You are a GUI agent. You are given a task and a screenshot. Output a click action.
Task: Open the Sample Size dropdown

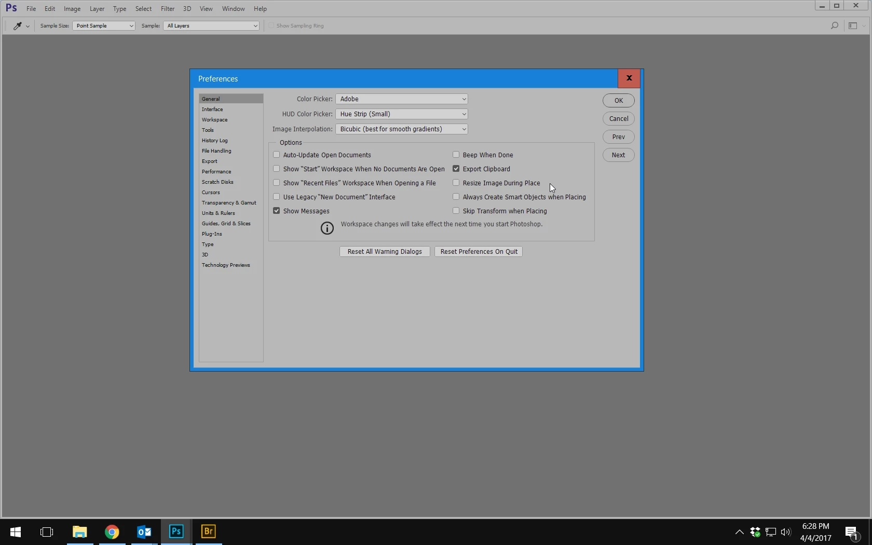click(x=104, y=25)
